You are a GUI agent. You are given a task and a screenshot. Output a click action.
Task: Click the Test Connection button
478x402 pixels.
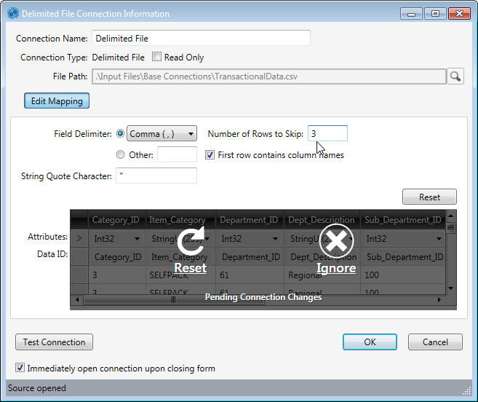[55, 342]
